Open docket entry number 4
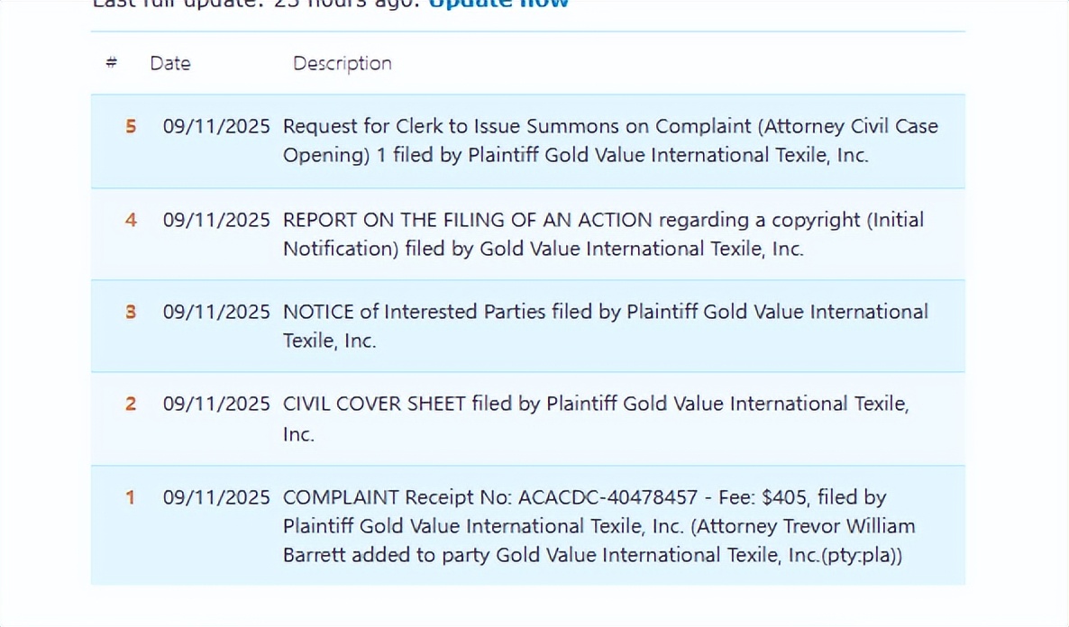1069x627 pixels. [131, 220]
